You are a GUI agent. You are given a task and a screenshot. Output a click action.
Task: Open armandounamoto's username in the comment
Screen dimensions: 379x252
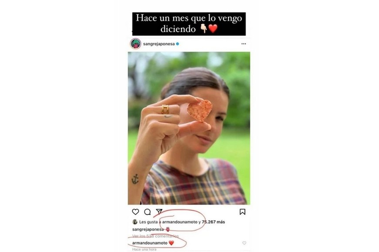click(x=150, y=243)
